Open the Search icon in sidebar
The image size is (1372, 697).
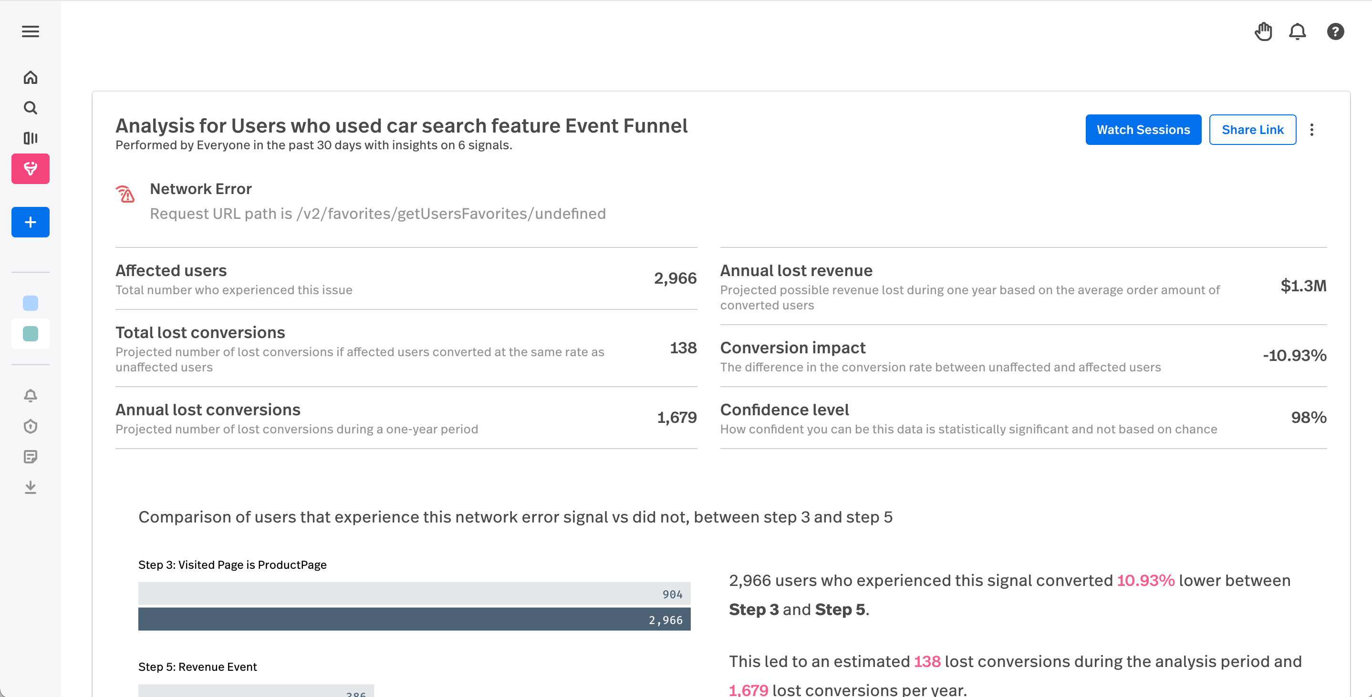click(x=31, y=108)
